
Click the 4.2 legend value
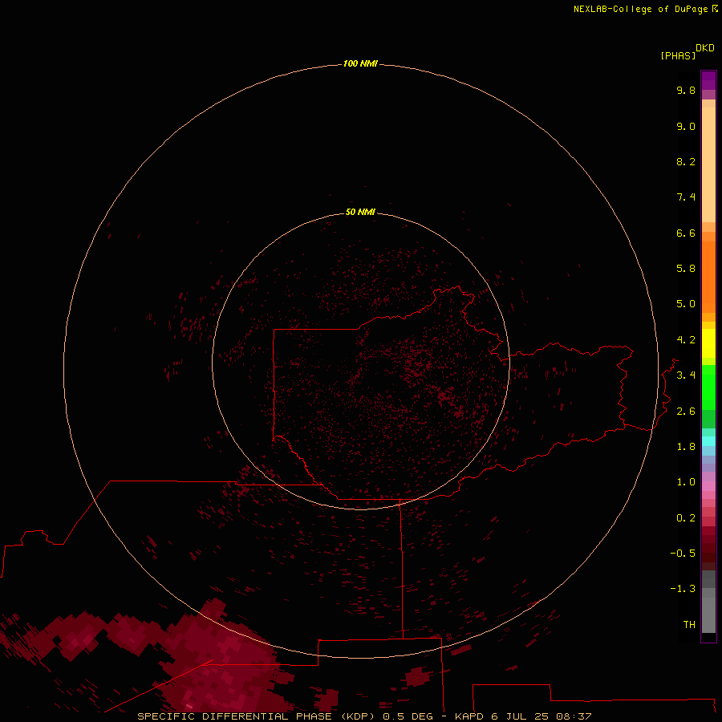[x=686, y=340]
